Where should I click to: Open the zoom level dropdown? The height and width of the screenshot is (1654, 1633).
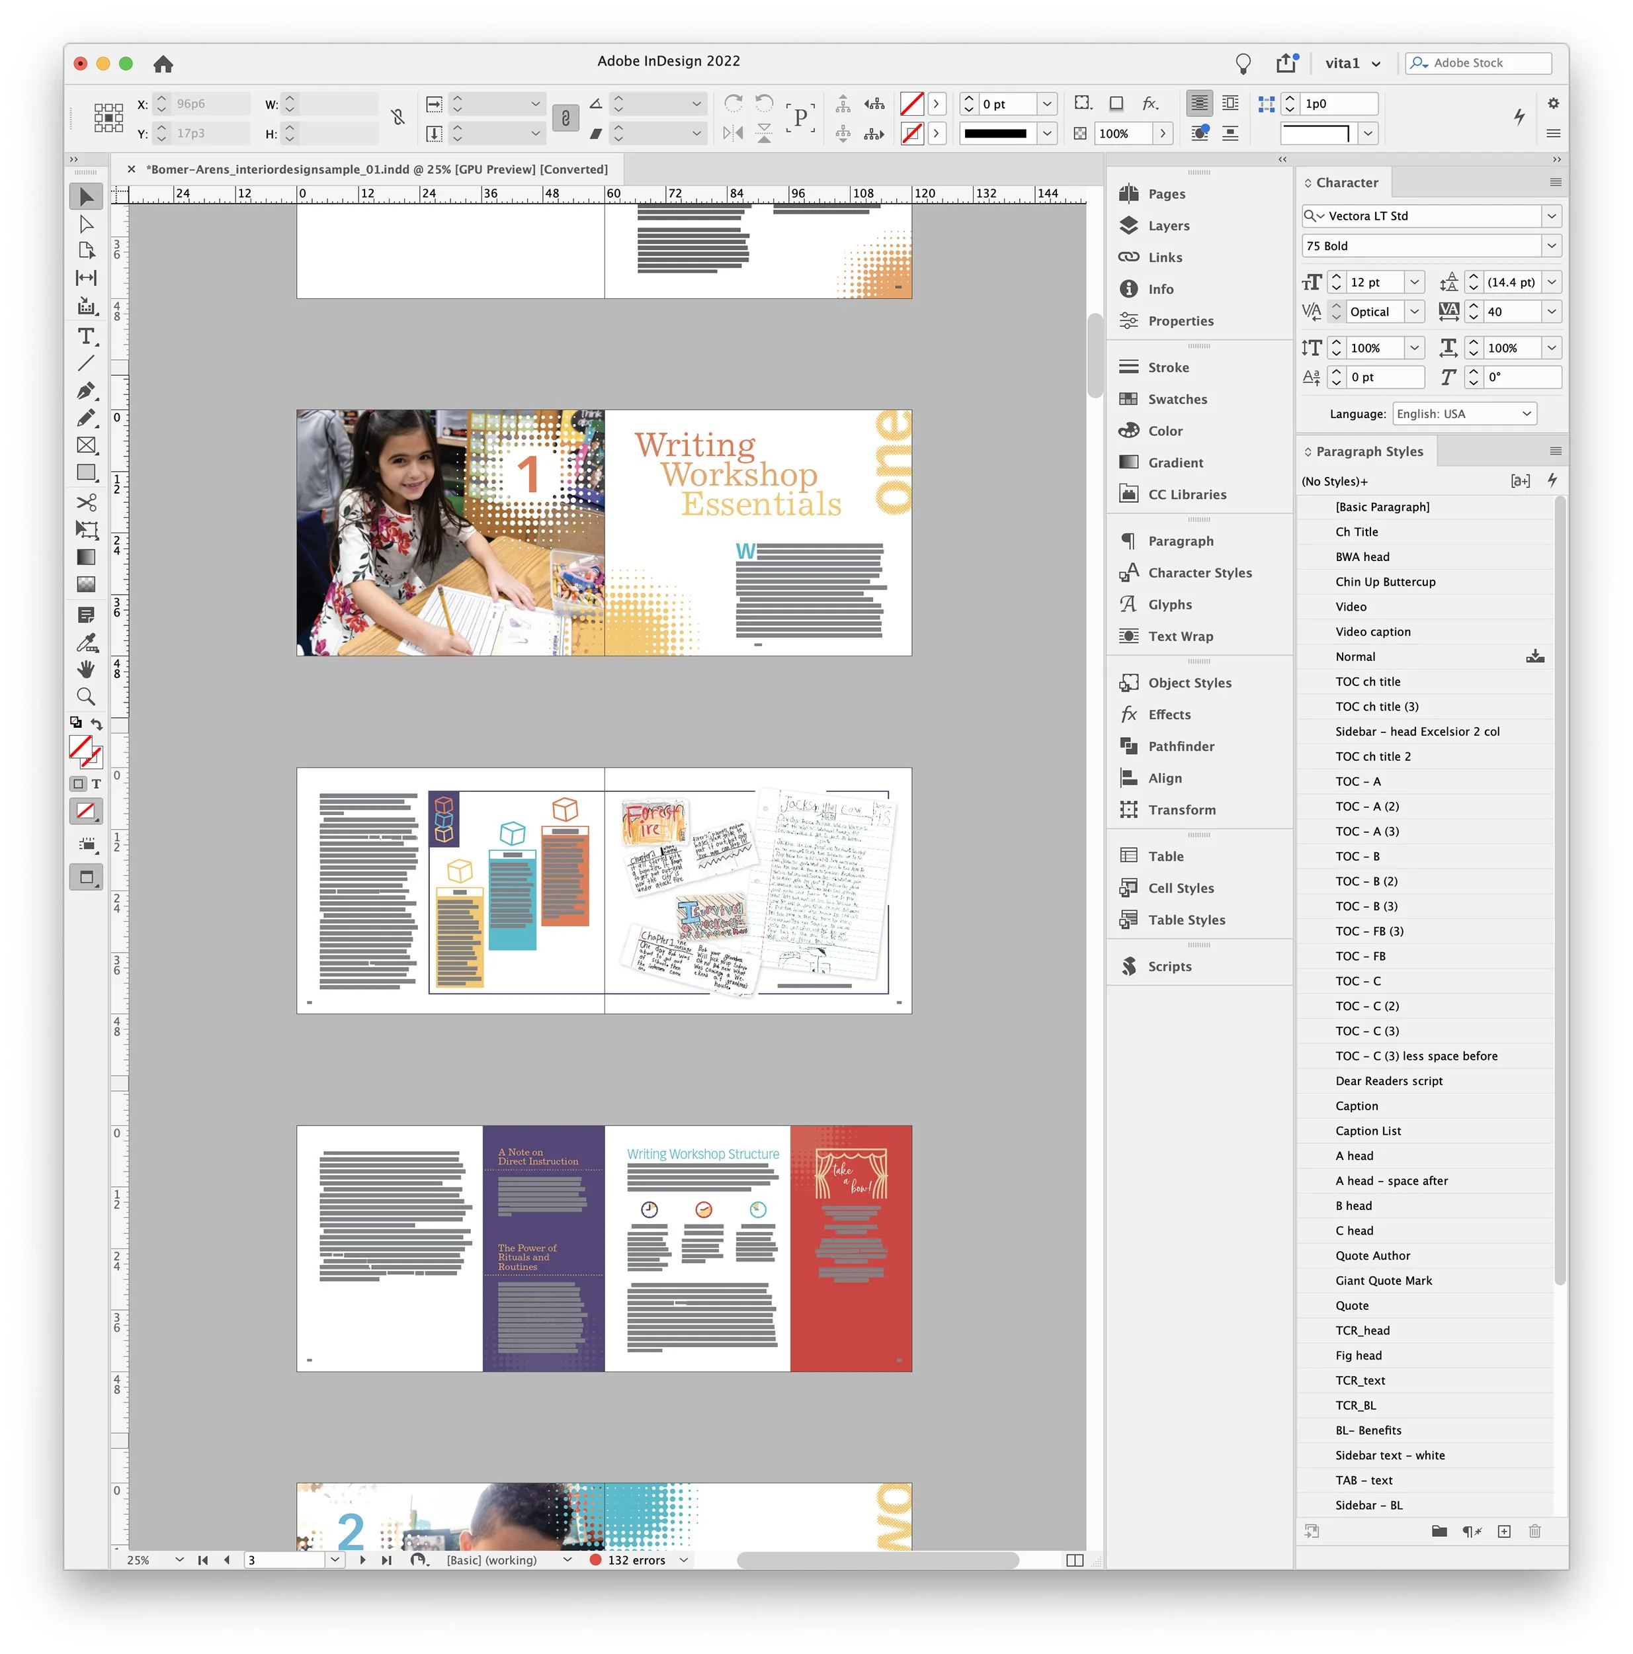click(x=179, y=1560)
